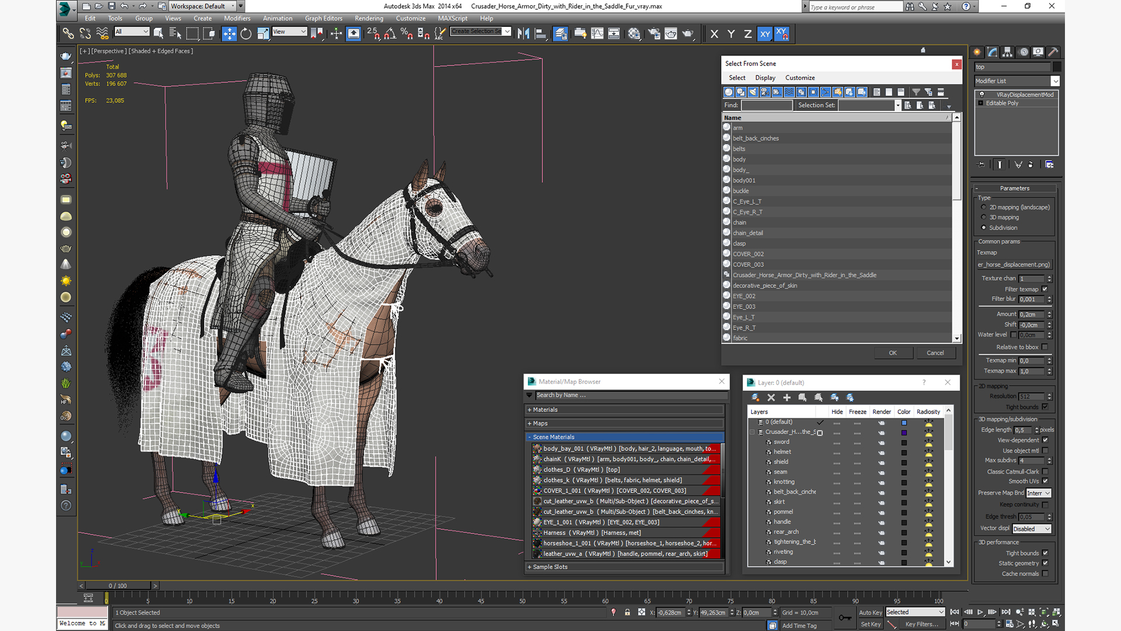Click color swatch for Crusader_H layer
The image size is (1121, 631).
click(x=904, y=432)
